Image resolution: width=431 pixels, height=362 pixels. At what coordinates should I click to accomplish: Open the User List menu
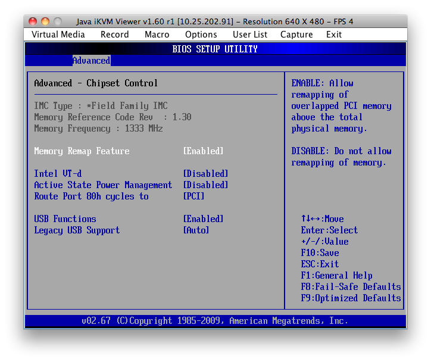click(250, 35)
